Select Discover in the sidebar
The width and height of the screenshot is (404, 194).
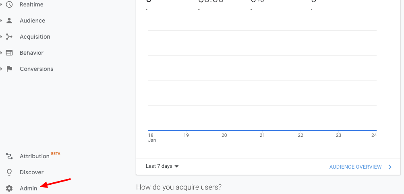coord(32,172)
